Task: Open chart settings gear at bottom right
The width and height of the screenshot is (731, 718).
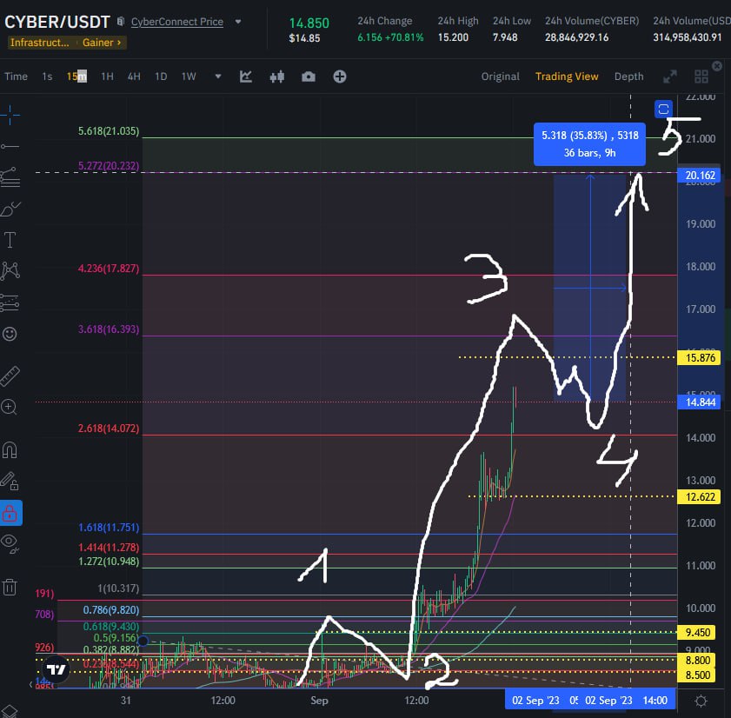Action: (x=701, y=701)
